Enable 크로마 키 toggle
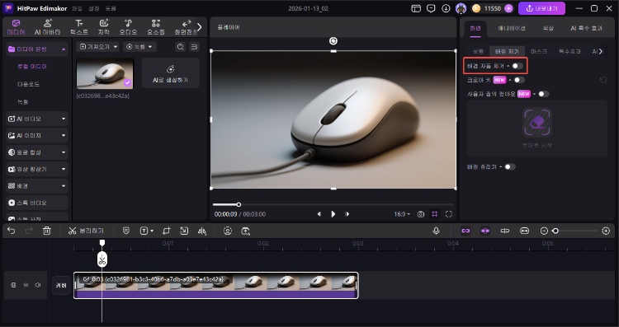619x327 pixels. click(519, 80)
